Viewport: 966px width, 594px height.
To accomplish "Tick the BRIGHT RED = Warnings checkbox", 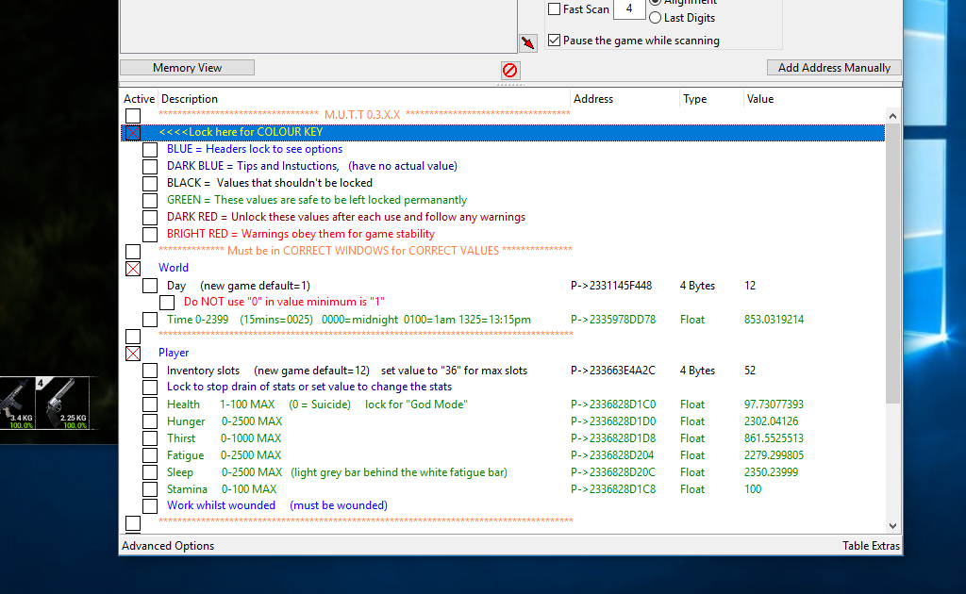I will tap(150, 235).
